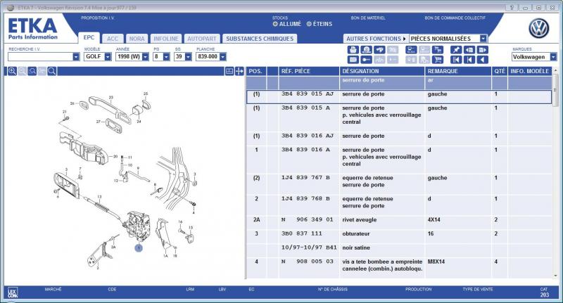This screenshot has height=303, width=563.
Task: Click the key icon in the lower toolbar row
Action: 366,60
